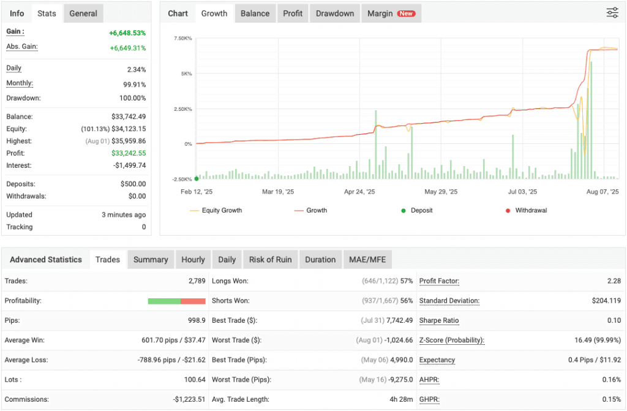Open the General tab
Image resolution: width=627 pixels, height=411 pixels.
(83, 13)
